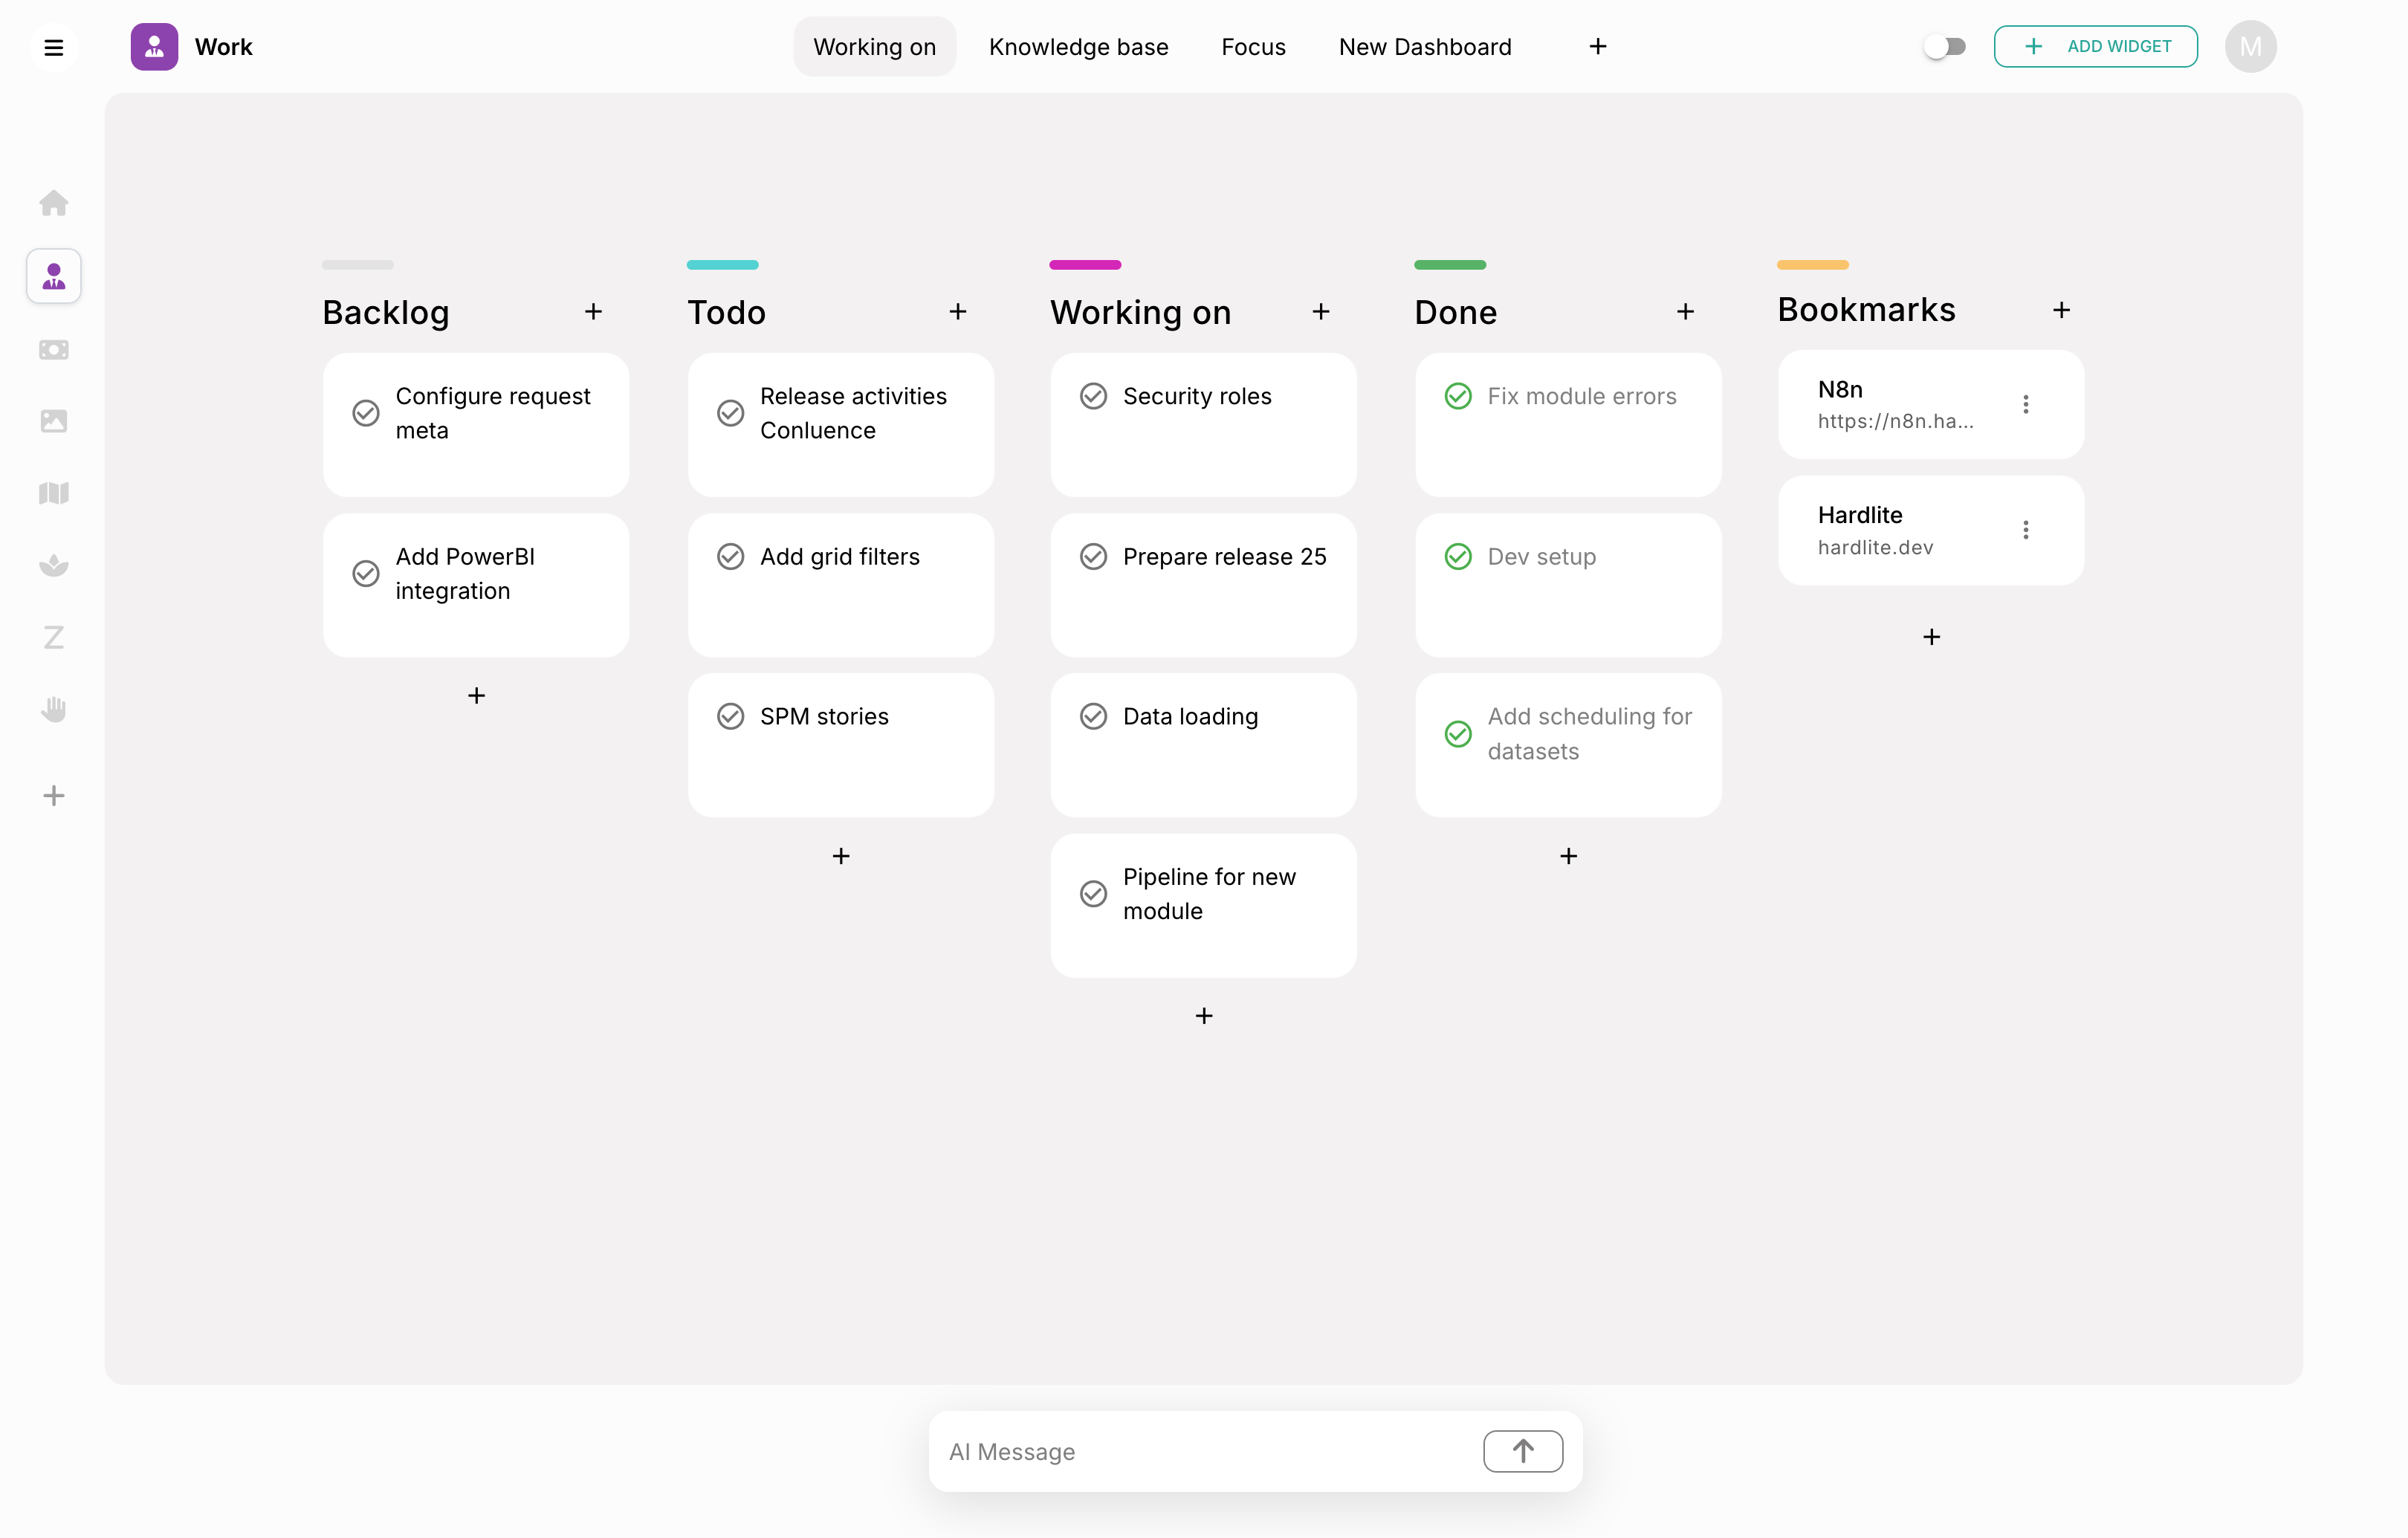This screenshot has height=1538, width=2408.
Task: Go to the Home sidebar icon
Action: (x=54, y=203)
